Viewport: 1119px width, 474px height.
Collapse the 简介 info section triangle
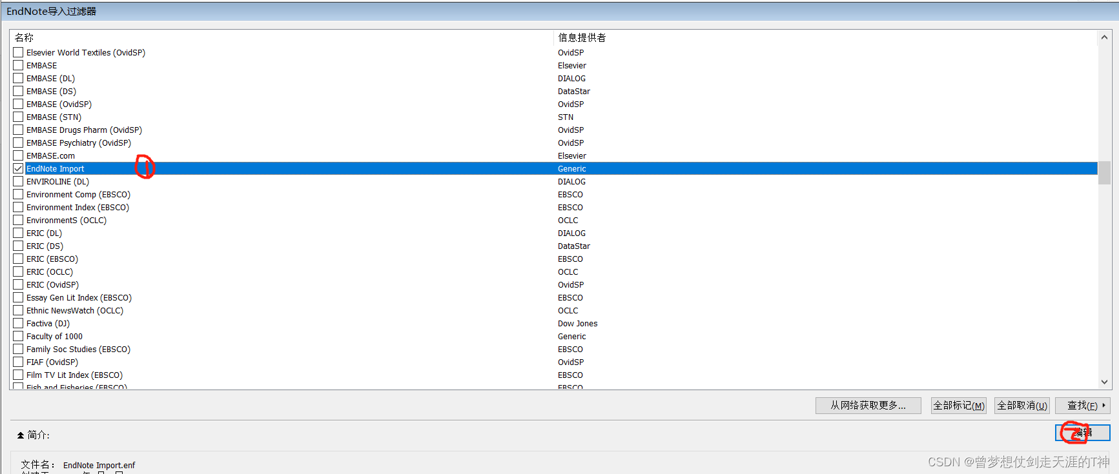click(21, 435)
